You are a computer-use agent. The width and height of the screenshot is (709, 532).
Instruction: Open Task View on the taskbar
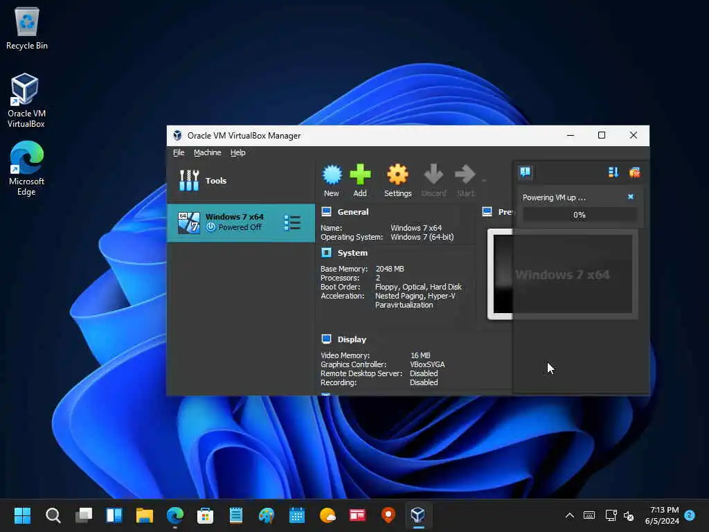pyautogui.click(x=84, y=515)
